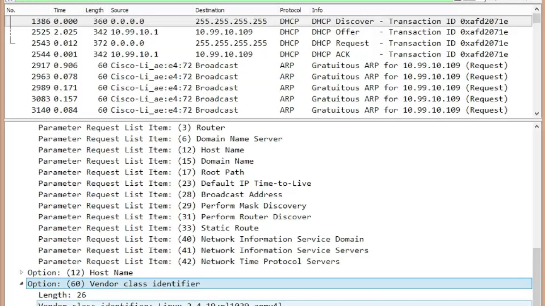Sort packets by the Protocol column header
The height and width of the screenshot is (306, 545).
point(290,10)
